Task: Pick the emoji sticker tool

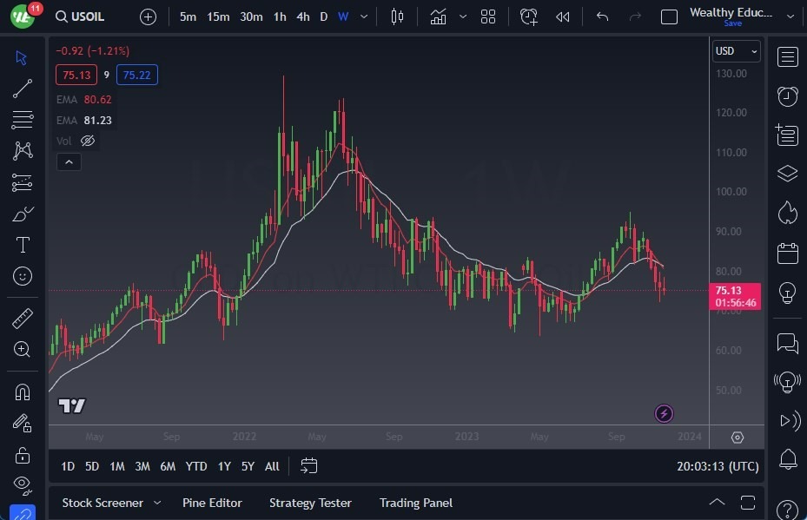Action: (22, 276)
